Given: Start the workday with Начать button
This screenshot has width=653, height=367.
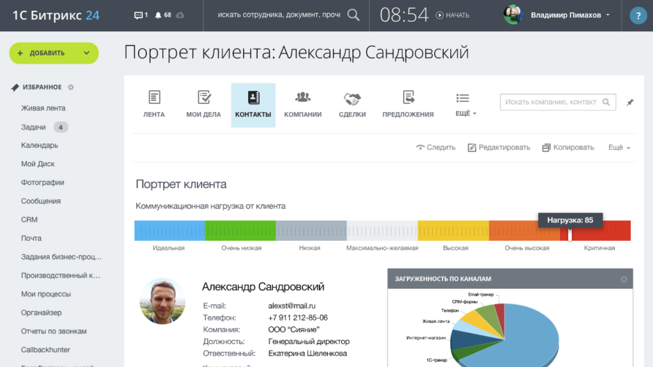Looking at the screenshot, I should point(453,15).
